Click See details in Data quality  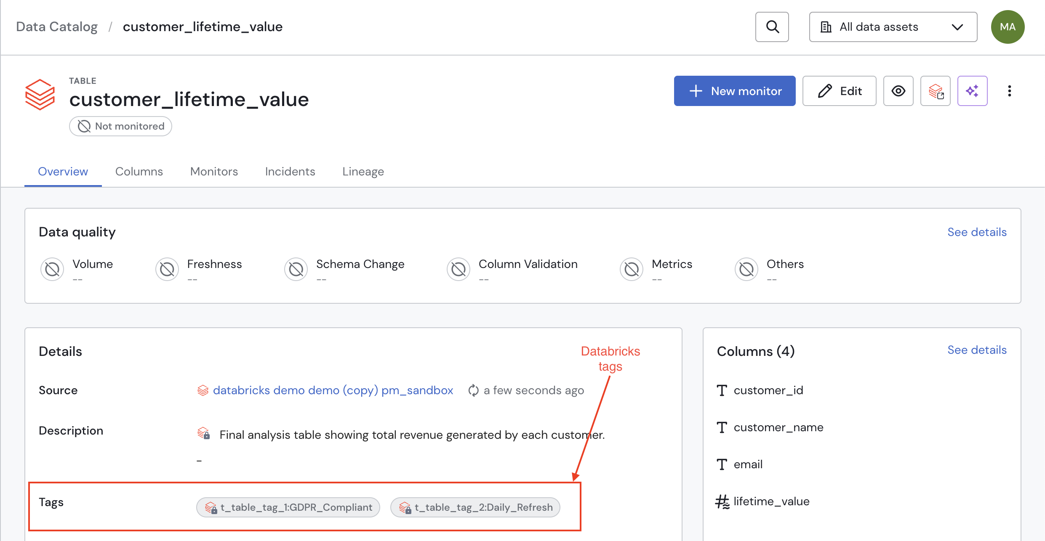tap(977, 232)
